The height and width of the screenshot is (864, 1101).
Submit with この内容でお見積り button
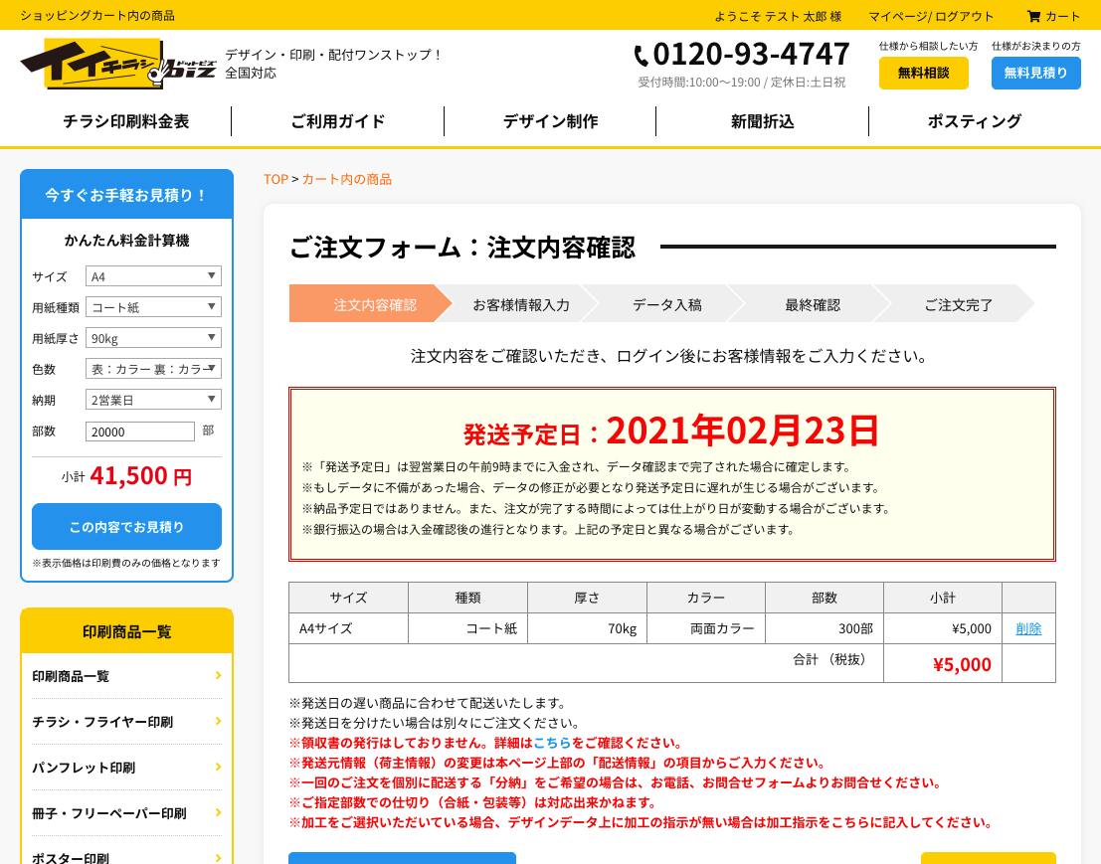click(x=126, y=527)
